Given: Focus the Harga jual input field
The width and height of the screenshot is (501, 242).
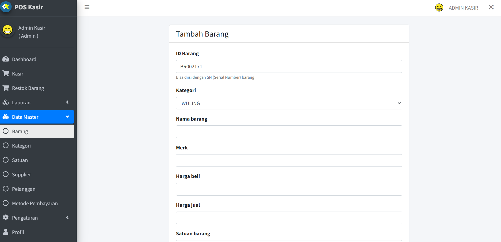Looking at the screenshot, I should coord(289,218).
